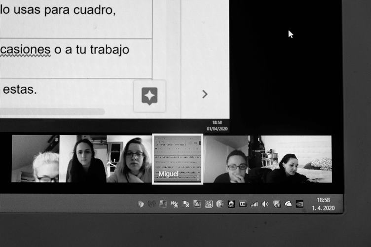Open the NVIDIA tray icon
371x247 pixels.
click(299, 204)
